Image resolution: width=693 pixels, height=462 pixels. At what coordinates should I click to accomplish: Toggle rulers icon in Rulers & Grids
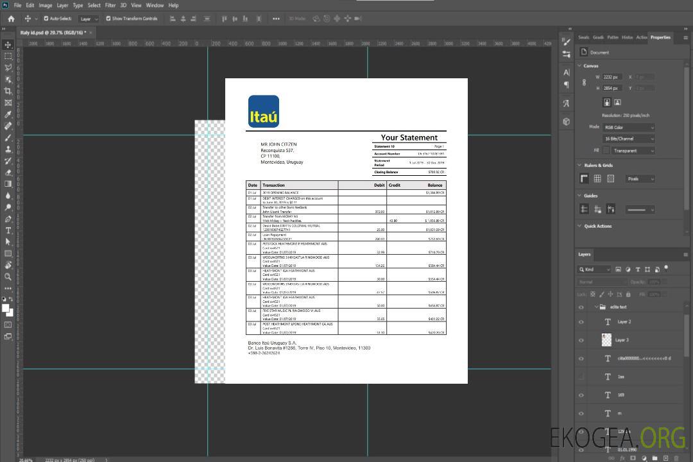585,178
